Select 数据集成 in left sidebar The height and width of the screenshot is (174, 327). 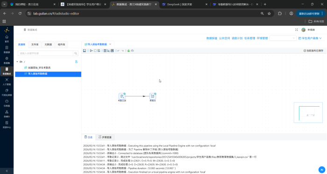point(7,71)
